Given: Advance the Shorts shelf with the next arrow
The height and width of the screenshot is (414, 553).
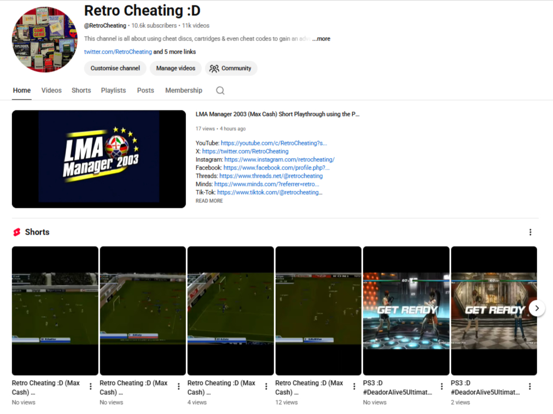Looking at the screenshot, I should (537, 308).
